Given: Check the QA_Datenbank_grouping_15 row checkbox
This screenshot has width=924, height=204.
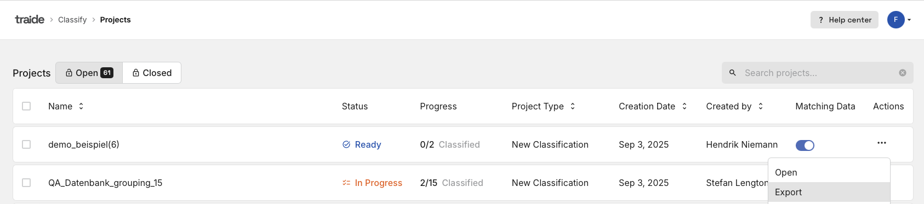Looking at the screenshot, I should coord(26,183).
